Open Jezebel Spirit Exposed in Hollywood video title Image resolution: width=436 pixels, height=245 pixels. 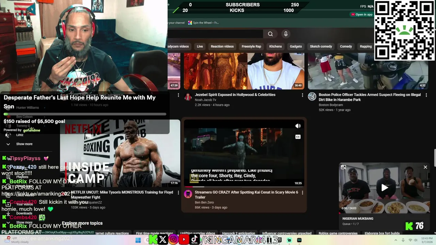(235, 95)
